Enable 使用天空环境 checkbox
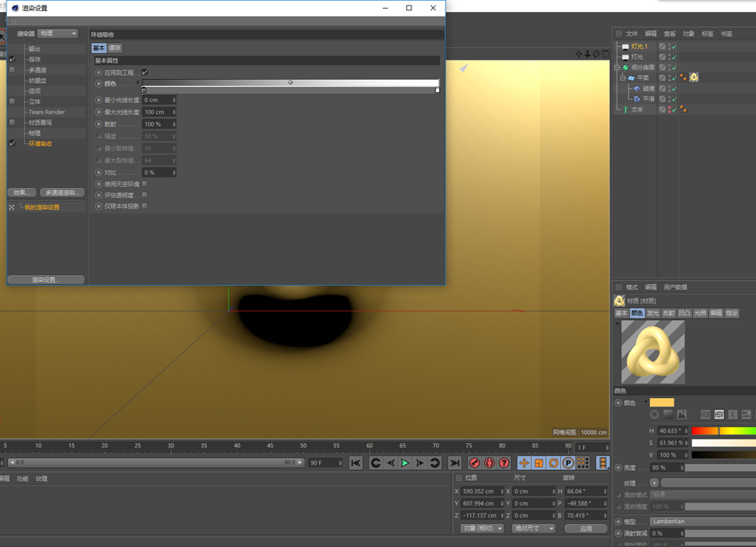 point(145,184)
